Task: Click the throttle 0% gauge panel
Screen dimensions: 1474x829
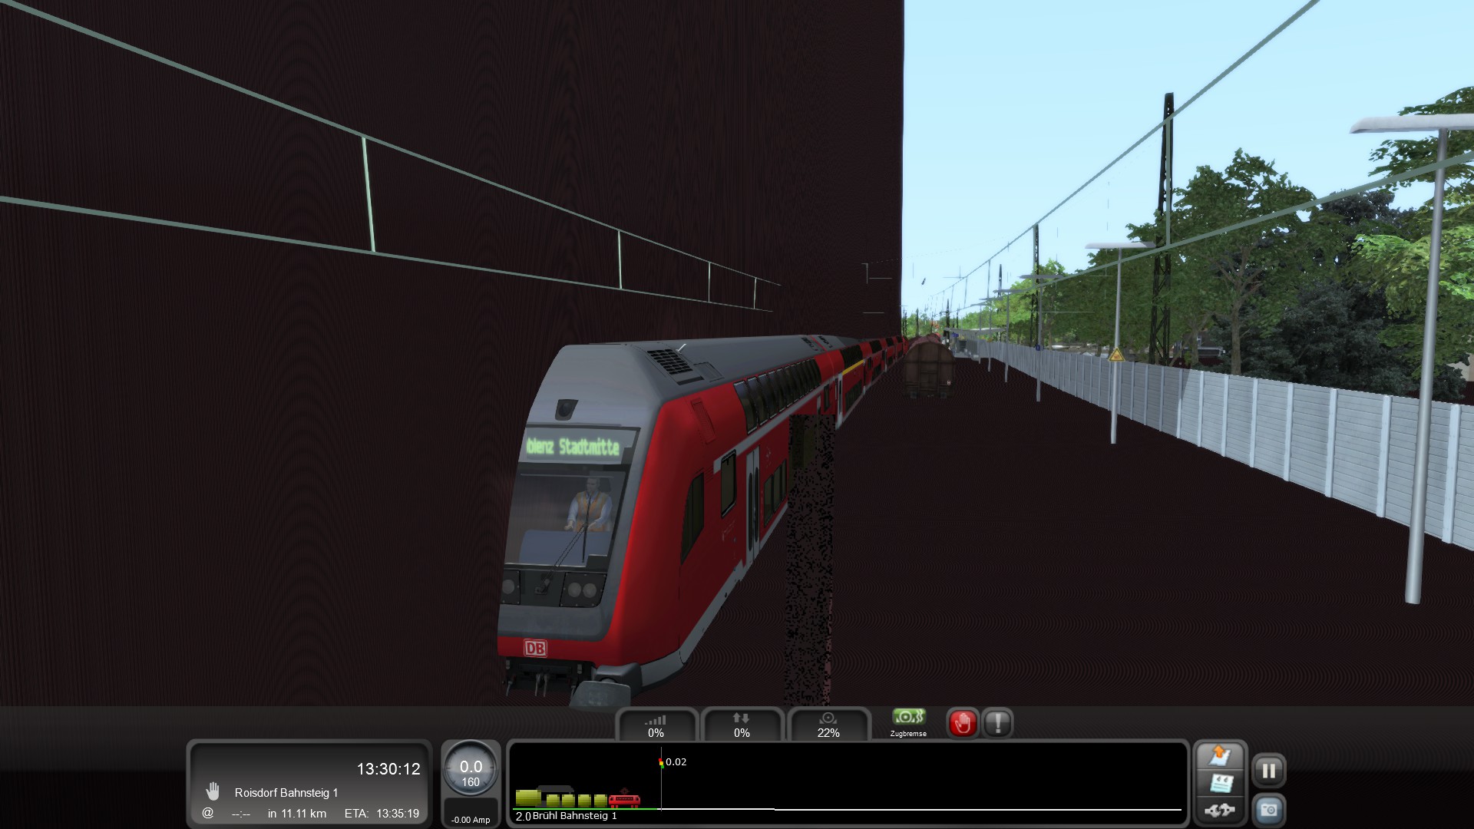Action: [x=656, y=725]
